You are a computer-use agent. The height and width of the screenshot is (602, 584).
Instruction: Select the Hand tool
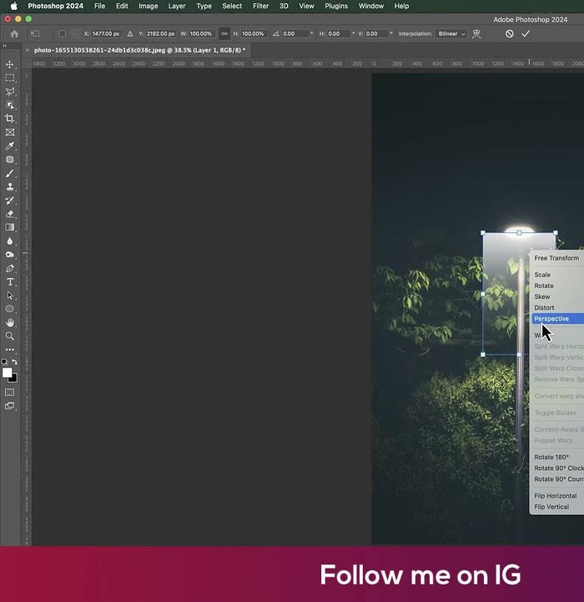click(x=10, y=322)
